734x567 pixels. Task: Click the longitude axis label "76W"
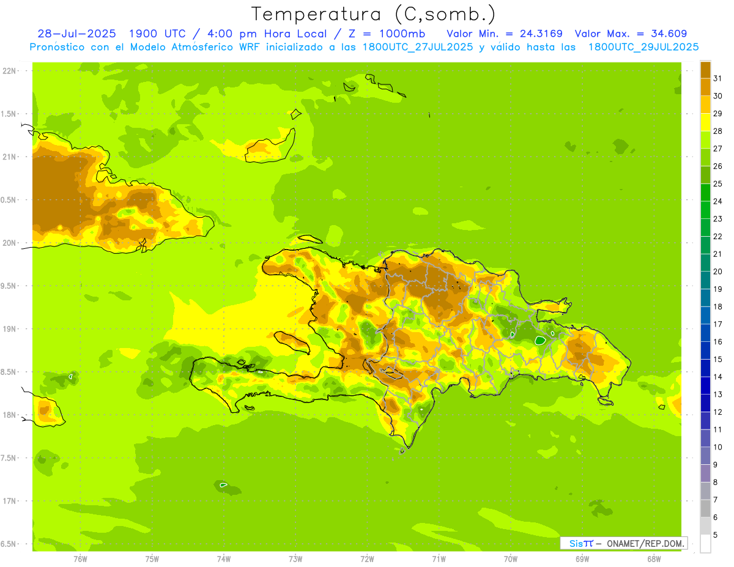click(80, 559)
